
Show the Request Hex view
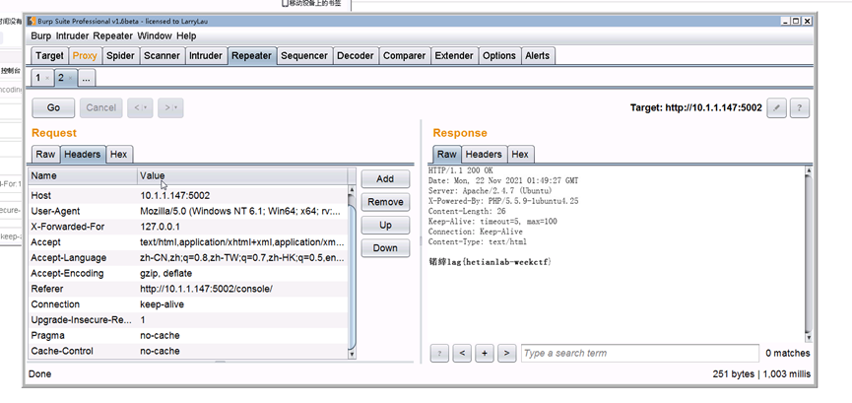pos(118,154)
